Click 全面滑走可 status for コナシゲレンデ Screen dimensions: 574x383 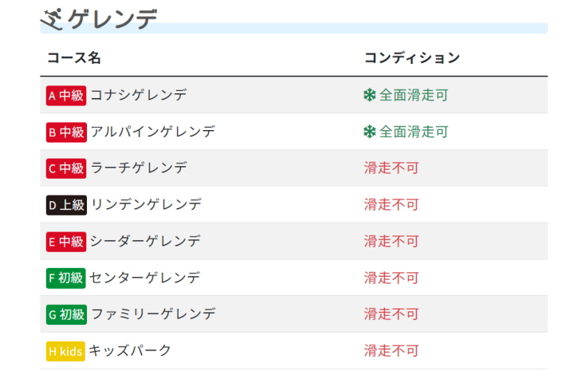point(414,96)
